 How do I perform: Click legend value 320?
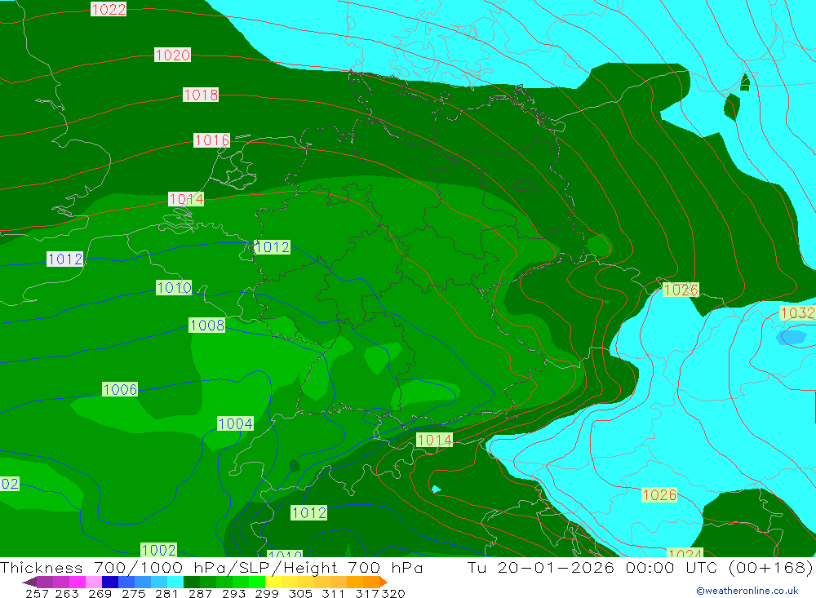(x=393, y=593)
